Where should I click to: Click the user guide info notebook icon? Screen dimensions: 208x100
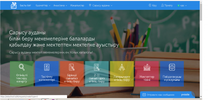(172, 67)
